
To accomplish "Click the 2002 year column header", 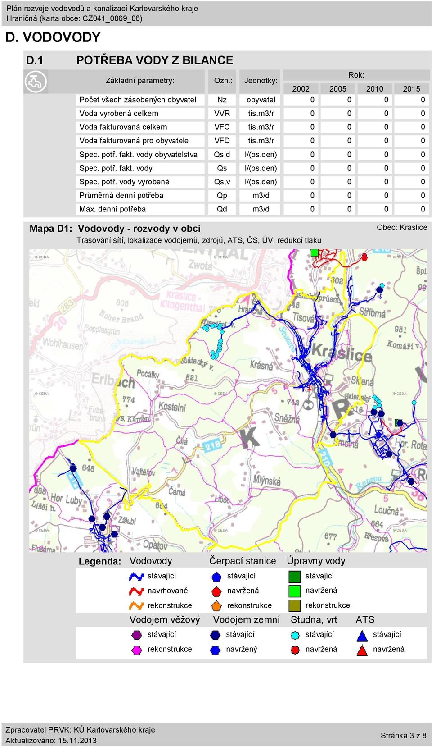I will click(301, 89).
